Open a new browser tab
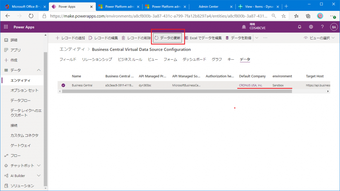 click(x=286, y=7)
